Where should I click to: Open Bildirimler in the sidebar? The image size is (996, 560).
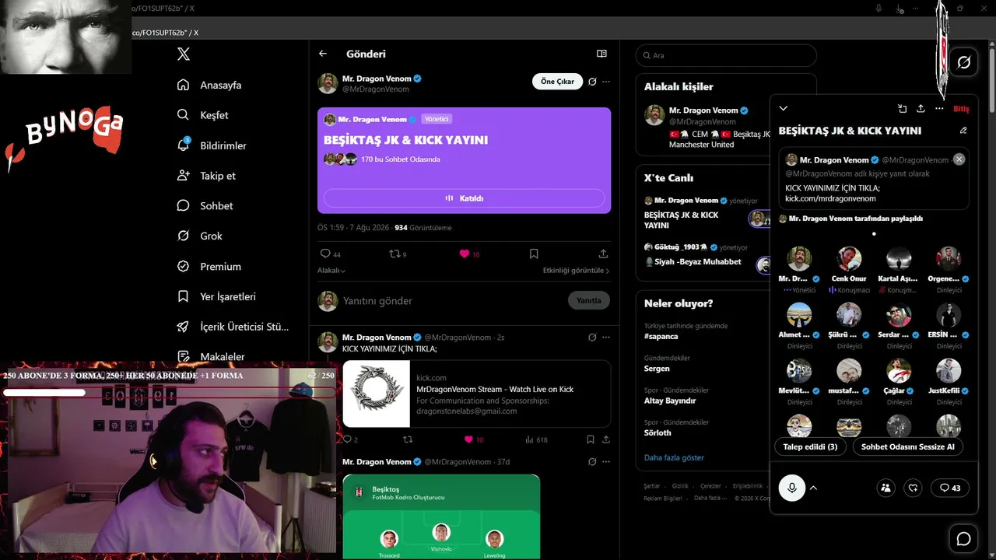(x=212, y=145)
